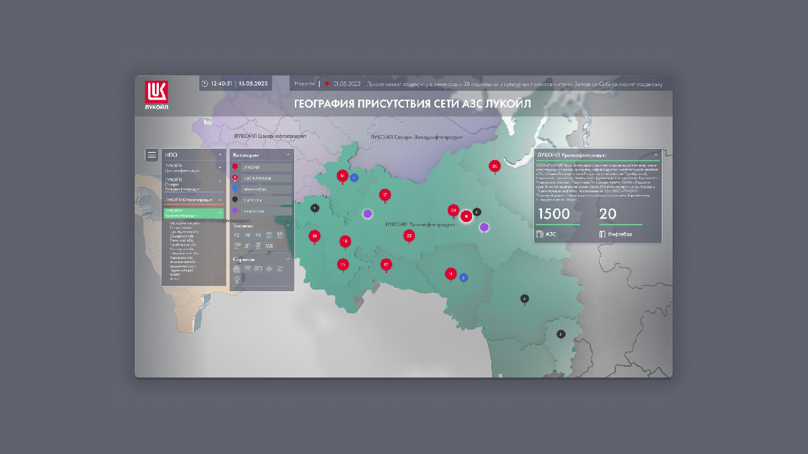The width and height of the screenshot is (808, 454).
Task: Click the purple map marker right of Уралнефтепродукт label
Action: pyautogui.click(x=484, y=227)
